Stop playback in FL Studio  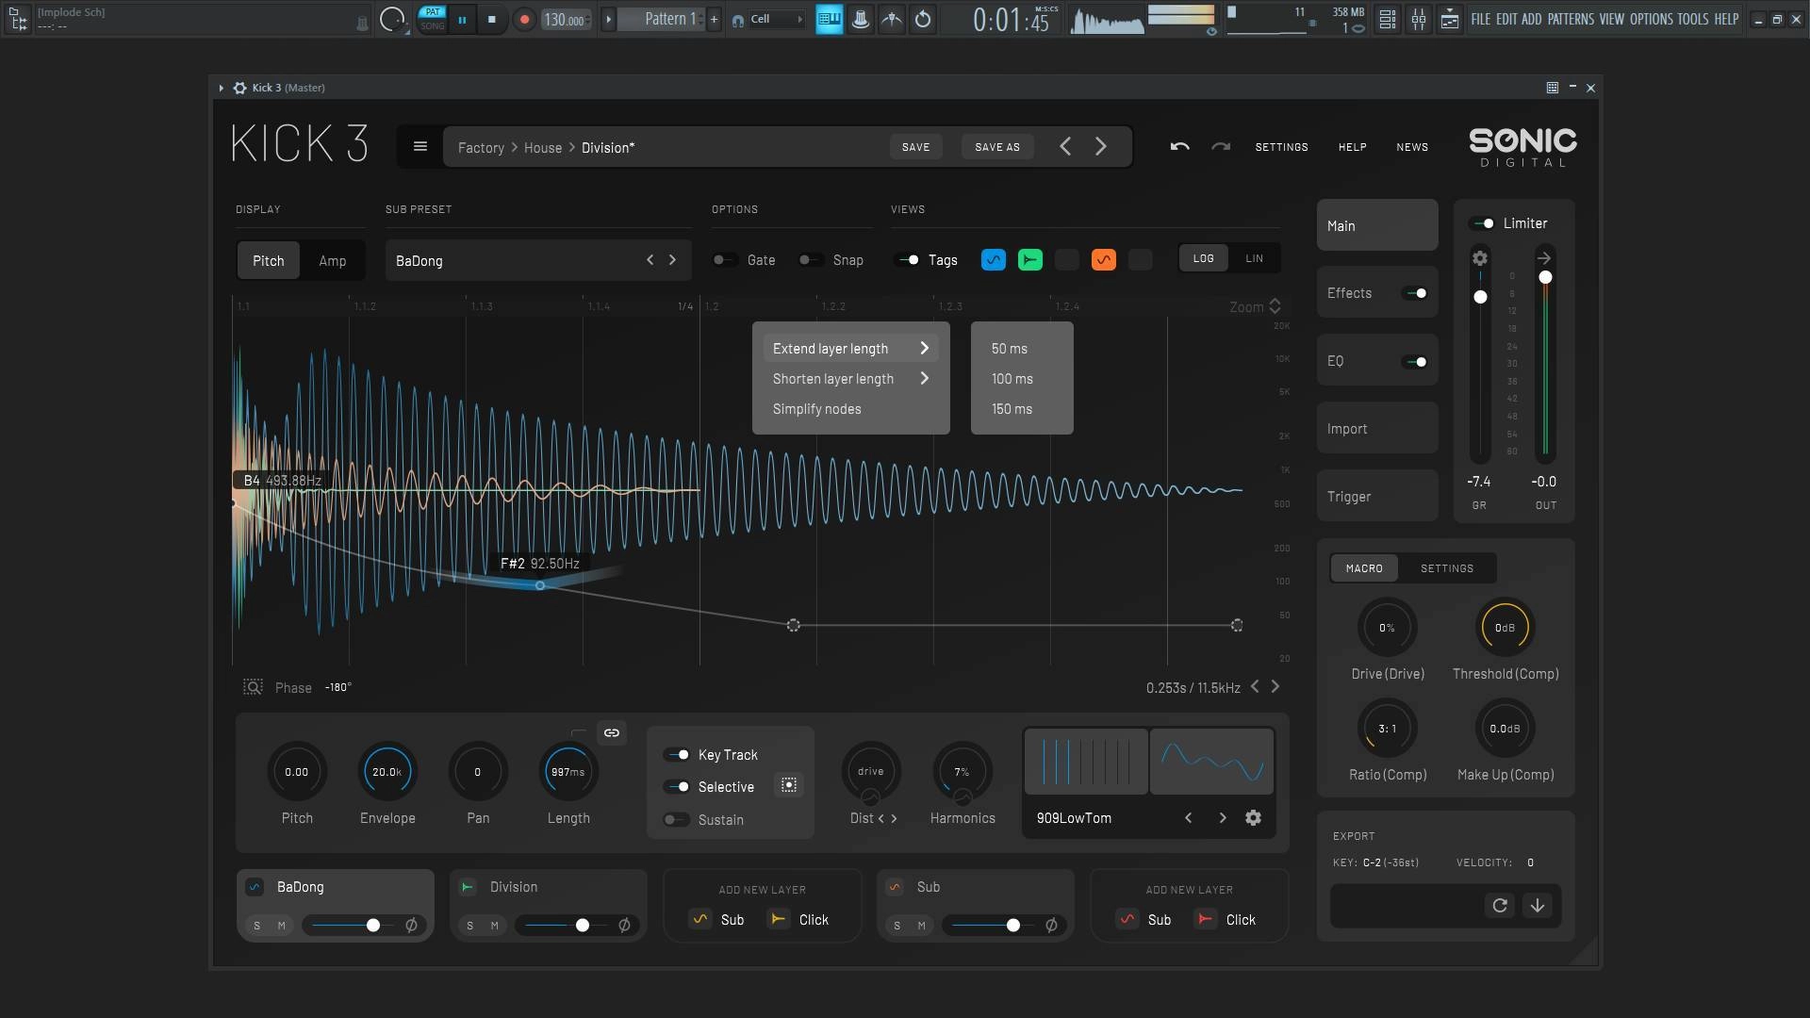click(491, 19)
